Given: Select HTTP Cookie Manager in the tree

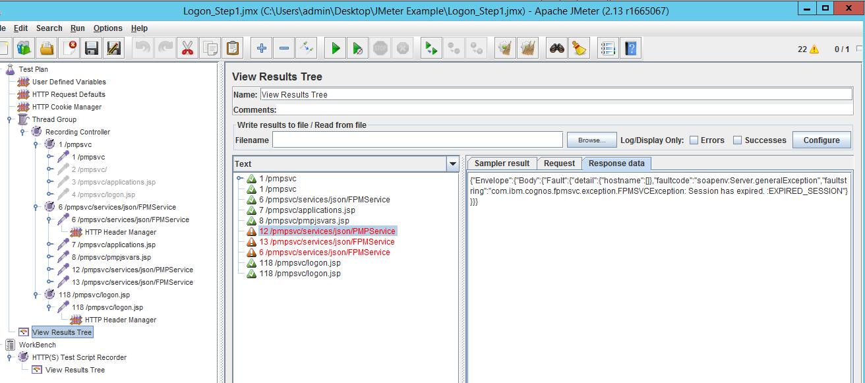Looking at the screenshot, I should tap(67, 107).
